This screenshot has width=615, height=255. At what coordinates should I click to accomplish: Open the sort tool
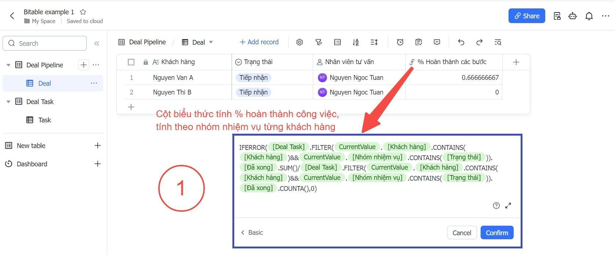click(355, 42)
